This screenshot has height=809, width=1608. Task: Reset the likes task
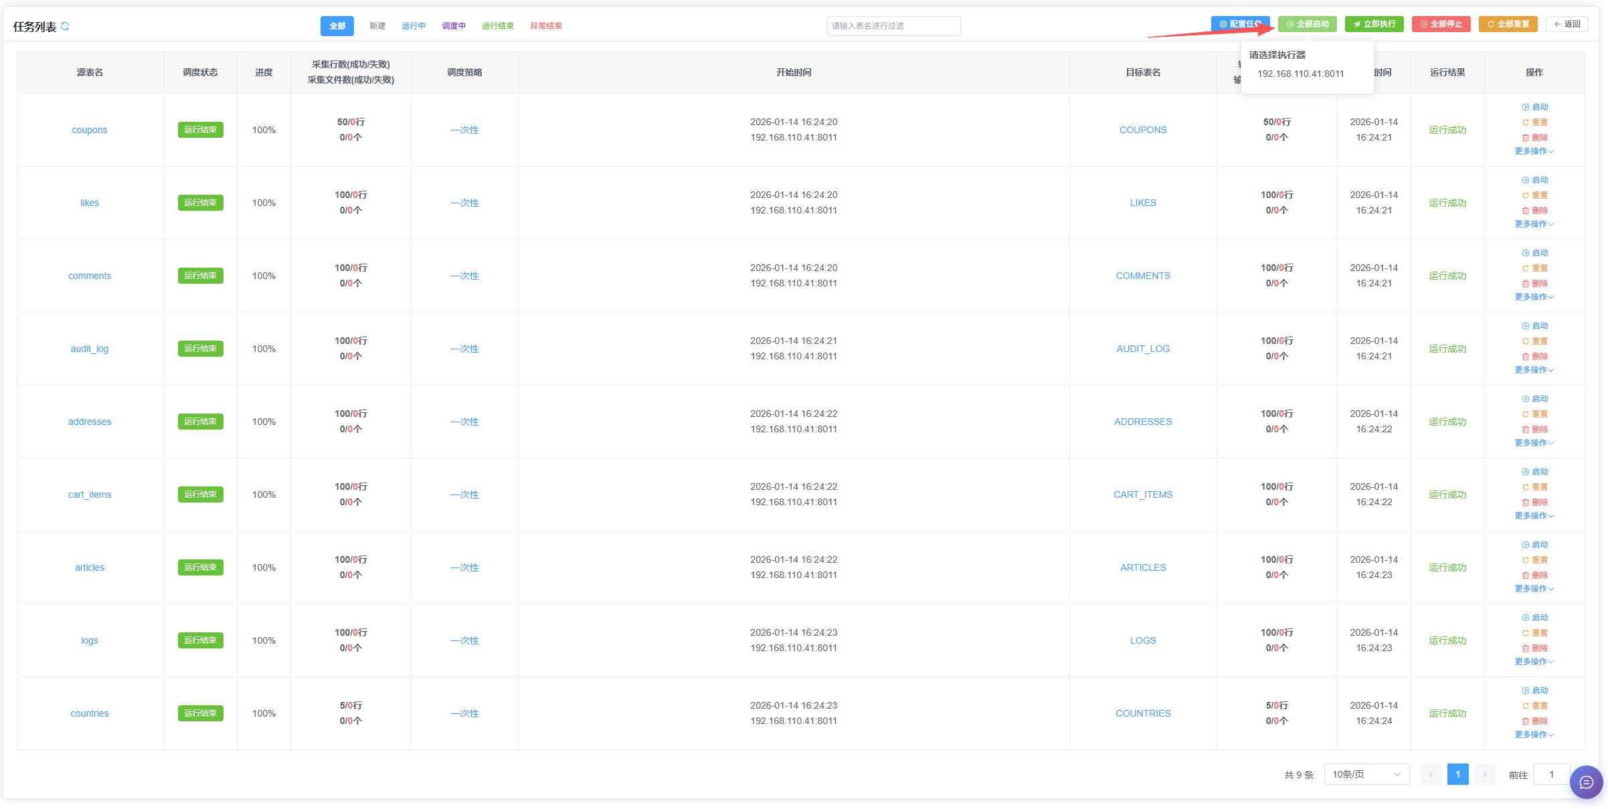[x=1534, y=195]
